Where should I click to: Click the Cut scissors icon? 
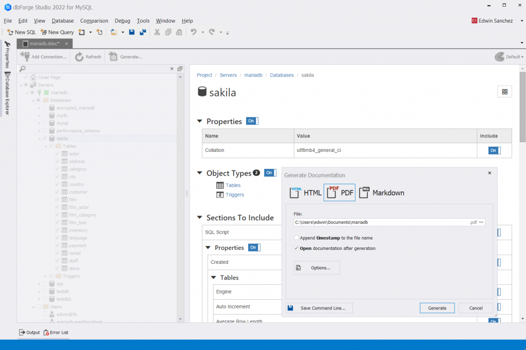click(x=157, y=32)
